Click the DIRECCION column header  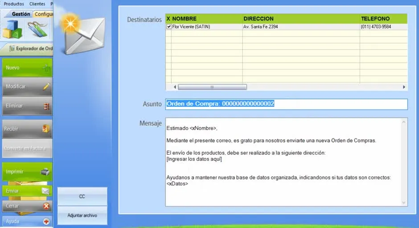pos(301,19)
